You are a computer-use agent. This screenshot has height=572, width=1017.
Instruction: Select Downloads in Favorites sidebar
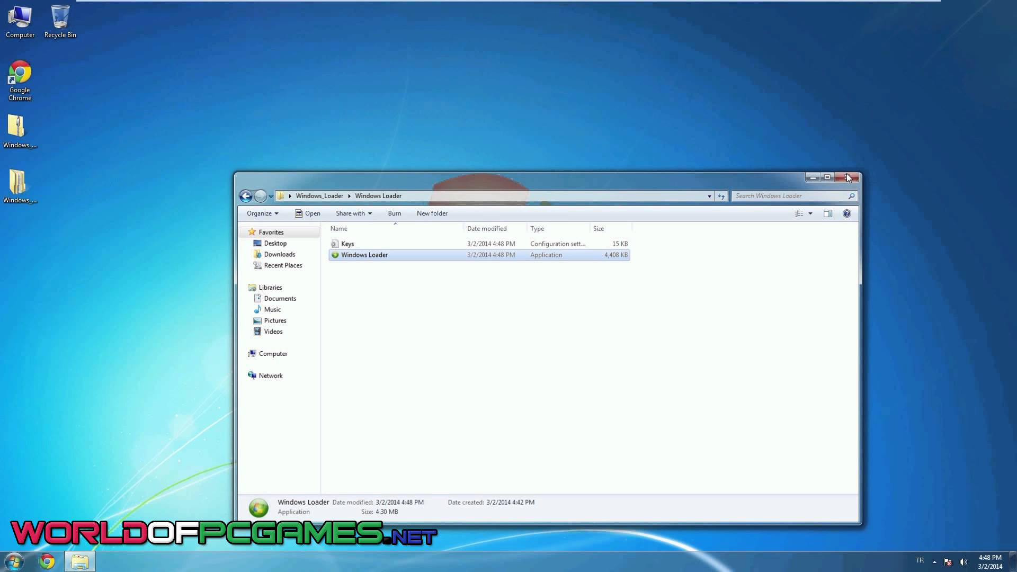point(279,254)
